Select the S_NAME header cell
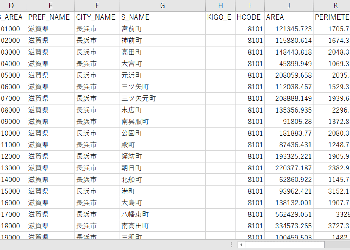The width and height of the screenshot is (350, 250). [162, 17]
